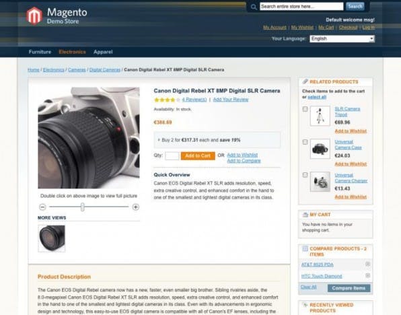The width and height of the screenshot is (401, 315).
Task: Click the tripod product thumbnail
Action: (320, 116)
